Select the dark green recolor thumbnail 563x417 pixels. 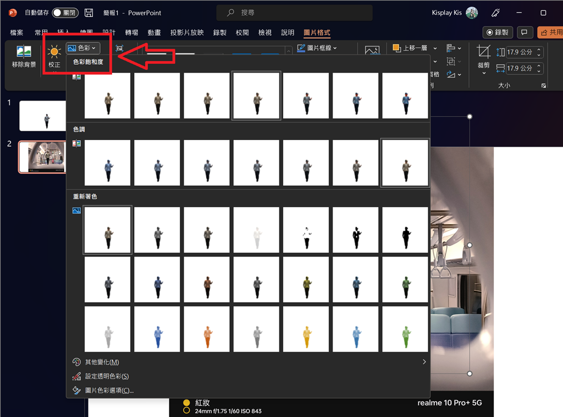(x=405, y=279)
